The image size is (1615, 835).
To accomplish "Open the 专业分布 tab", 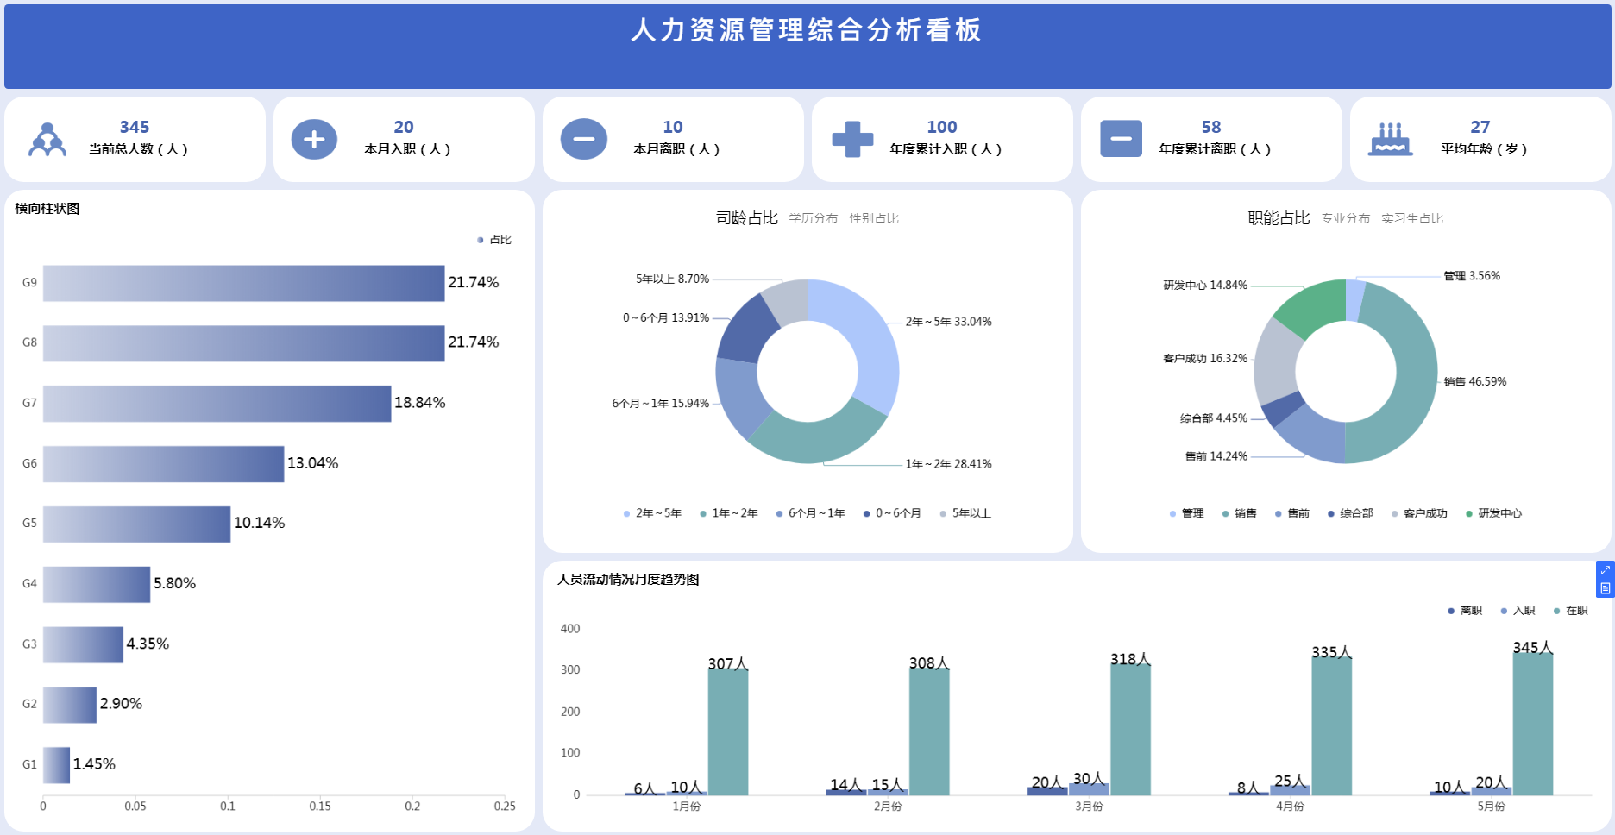I will click(x=1345, y=219).
